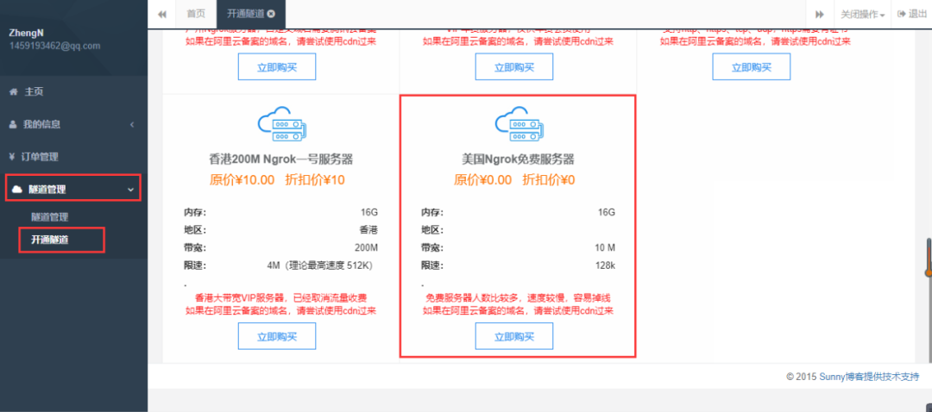Click the title 美国Ngrok免费服务器
Viewport: 932px width, 412px height.
pos(518,159)
